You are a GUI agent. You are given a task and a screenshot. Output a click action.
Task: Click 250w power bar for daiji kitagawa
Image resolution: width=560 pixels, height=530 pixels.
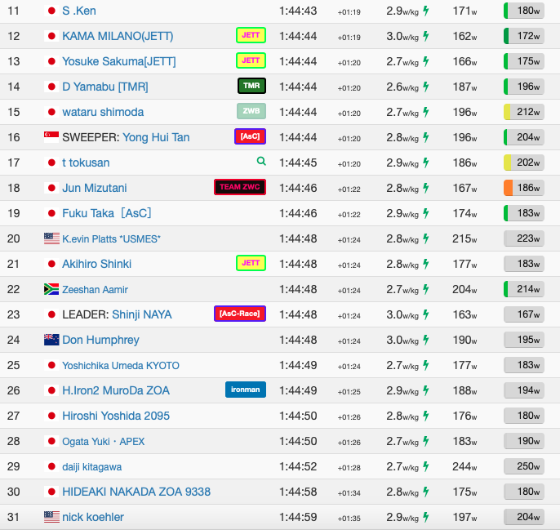pos(524,466)
